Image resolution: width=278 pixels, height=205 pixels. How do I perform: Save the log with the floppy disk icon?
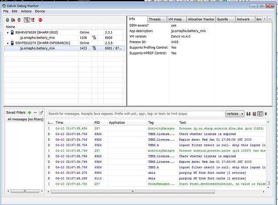click(248, 114)
